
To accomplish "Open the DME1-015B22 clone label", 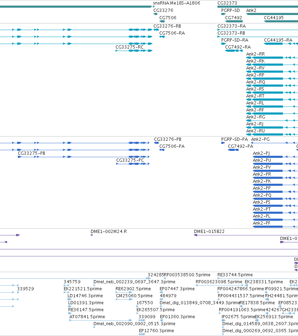I will pos(209,232).
